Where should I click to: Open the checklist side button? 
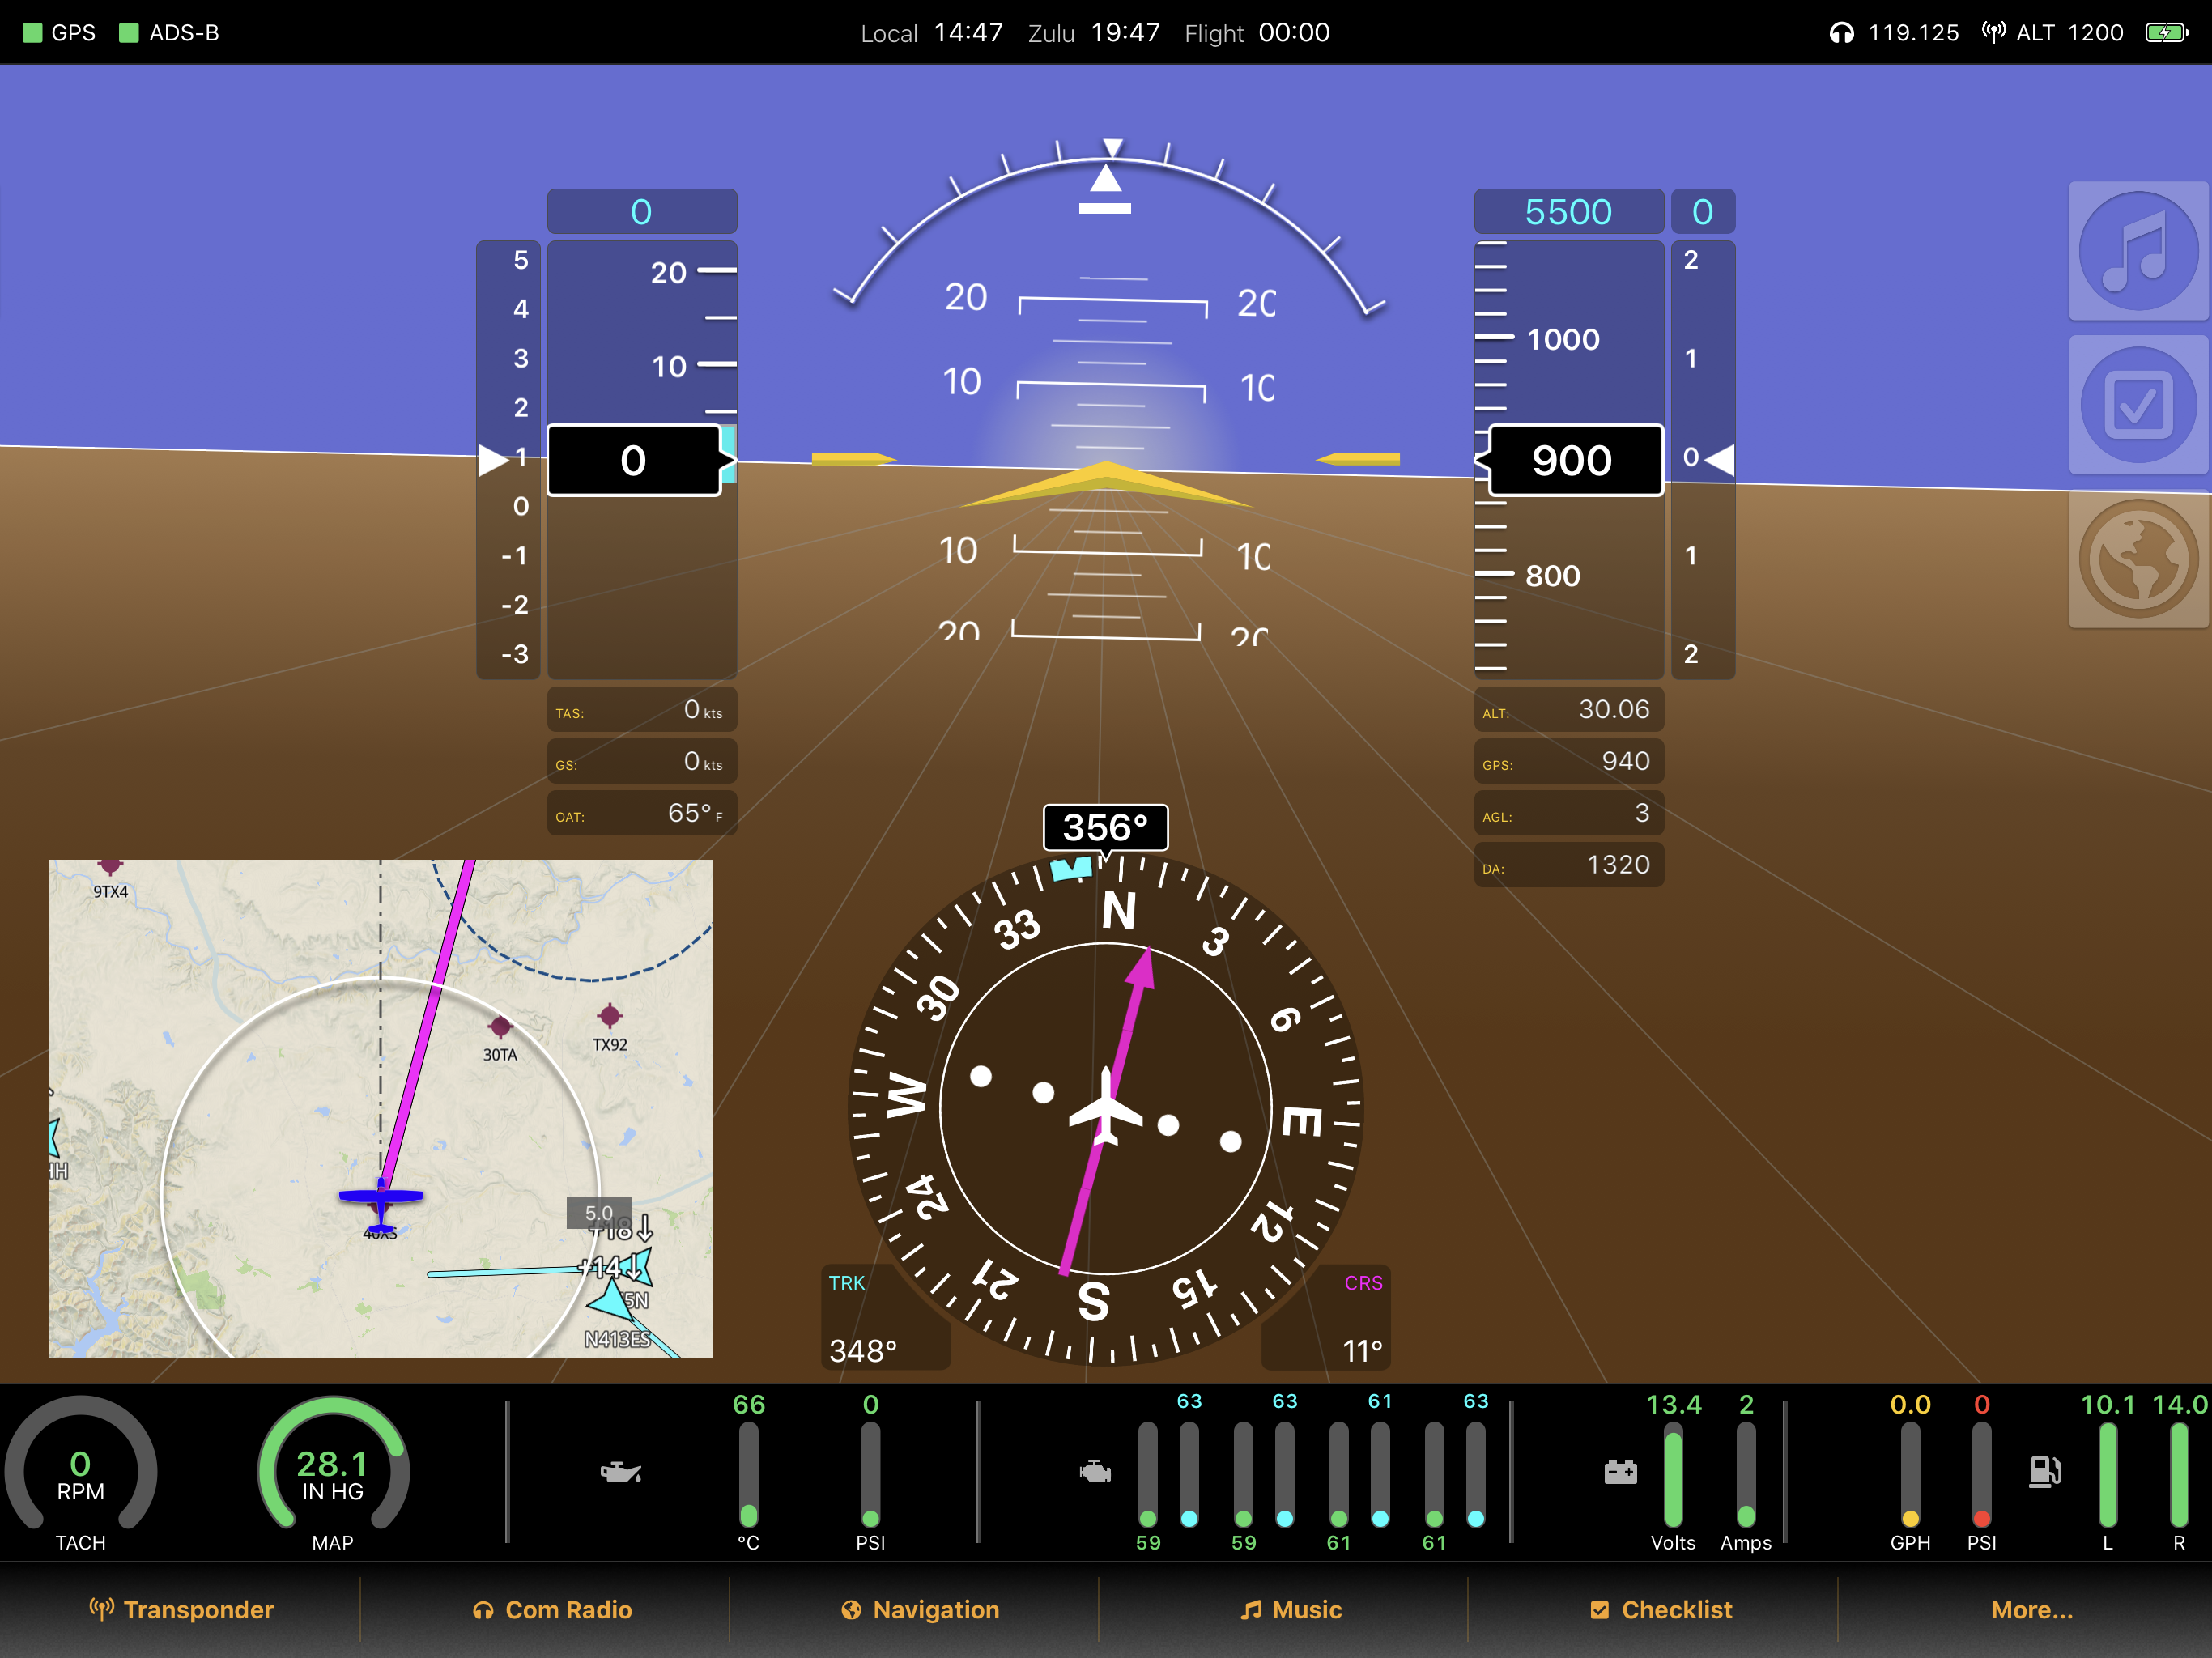click(2138, 405)
